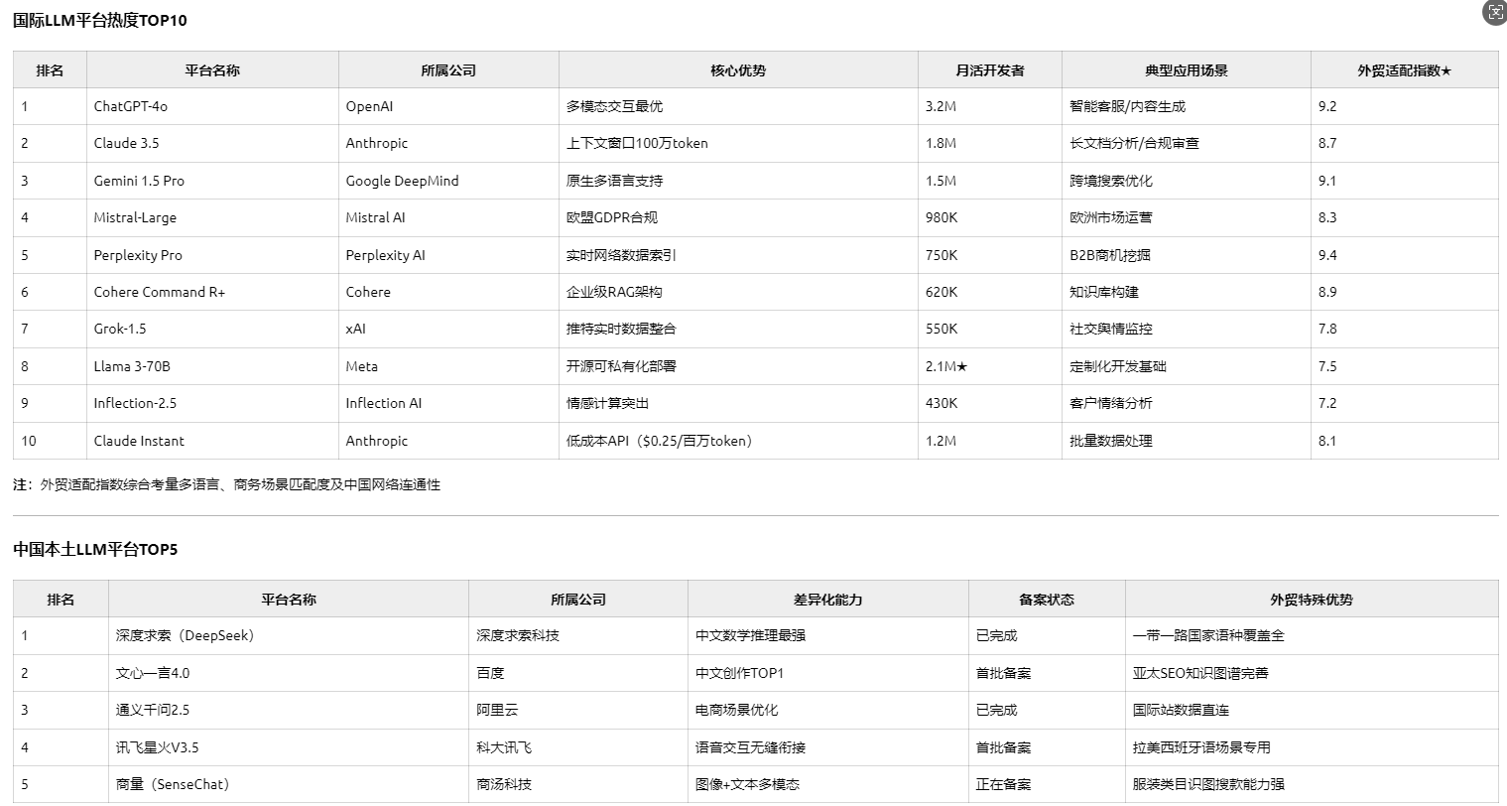The width and height of the screenshot is (1507, 806).
Task: Click the note text below the first table
Action: pyautogui.click(x=228, y=485)
